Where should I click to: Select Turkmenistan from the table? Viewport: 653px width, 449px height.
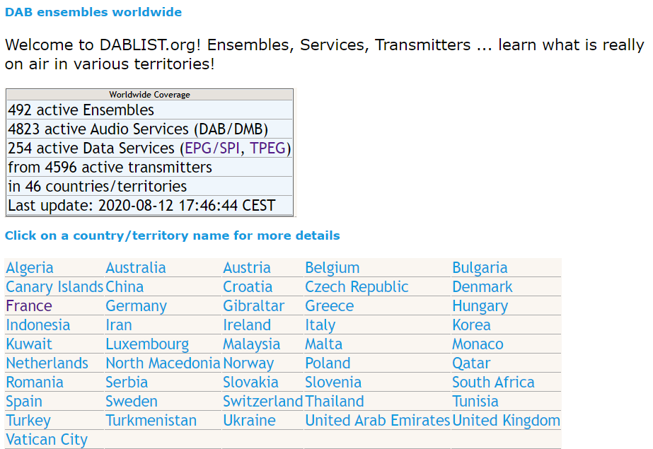coord(151,420)
